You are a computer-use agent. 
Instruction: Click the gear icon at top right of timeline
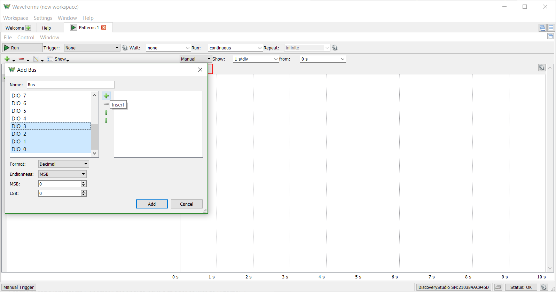pos(541,68)
